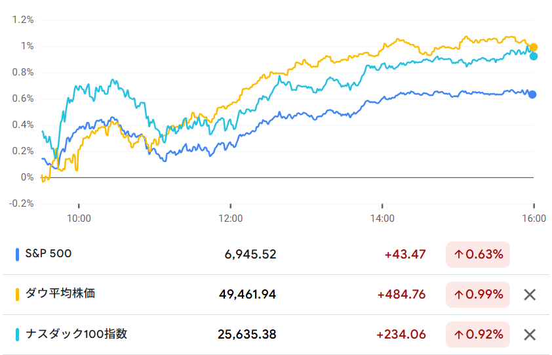The height and width of the screenshot is (355, 552).
Task: Remove ダウ平均株価 with its X icon
Action: [530, 295]
